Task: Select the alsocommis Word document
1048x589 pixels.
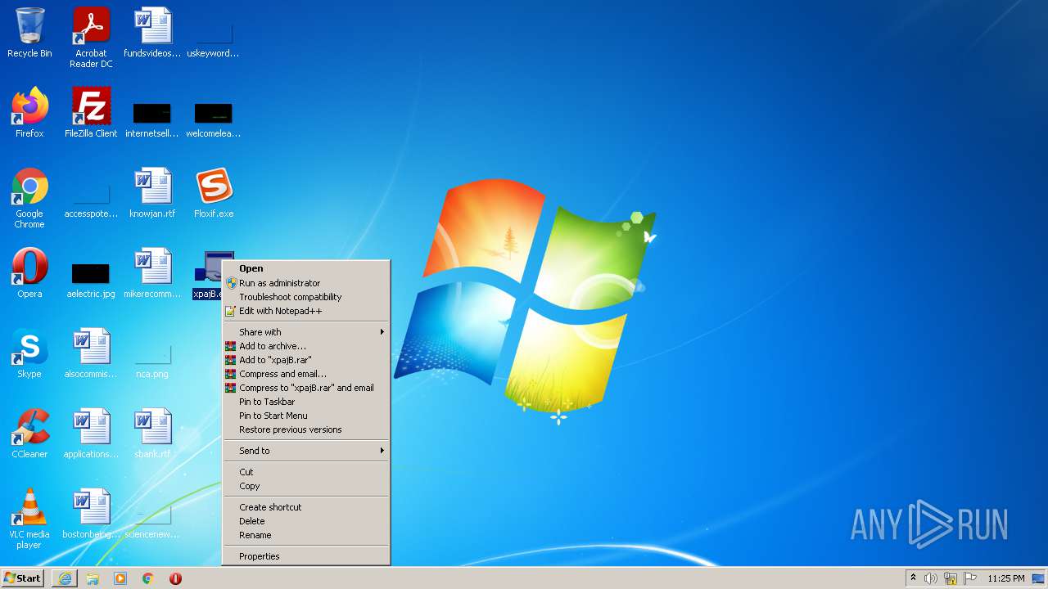Action: click(91, 353)
